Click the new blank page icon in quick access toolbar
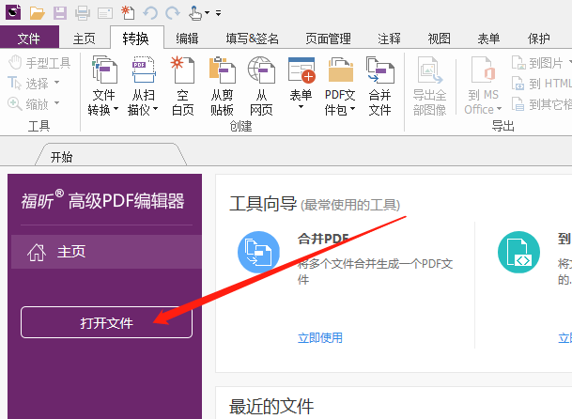Image resolution: width=572 pixels, height=419 pixels. pos(128,13)
